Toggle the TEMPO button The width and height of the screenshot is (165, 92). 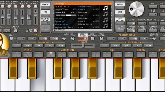tap(131, 23)
